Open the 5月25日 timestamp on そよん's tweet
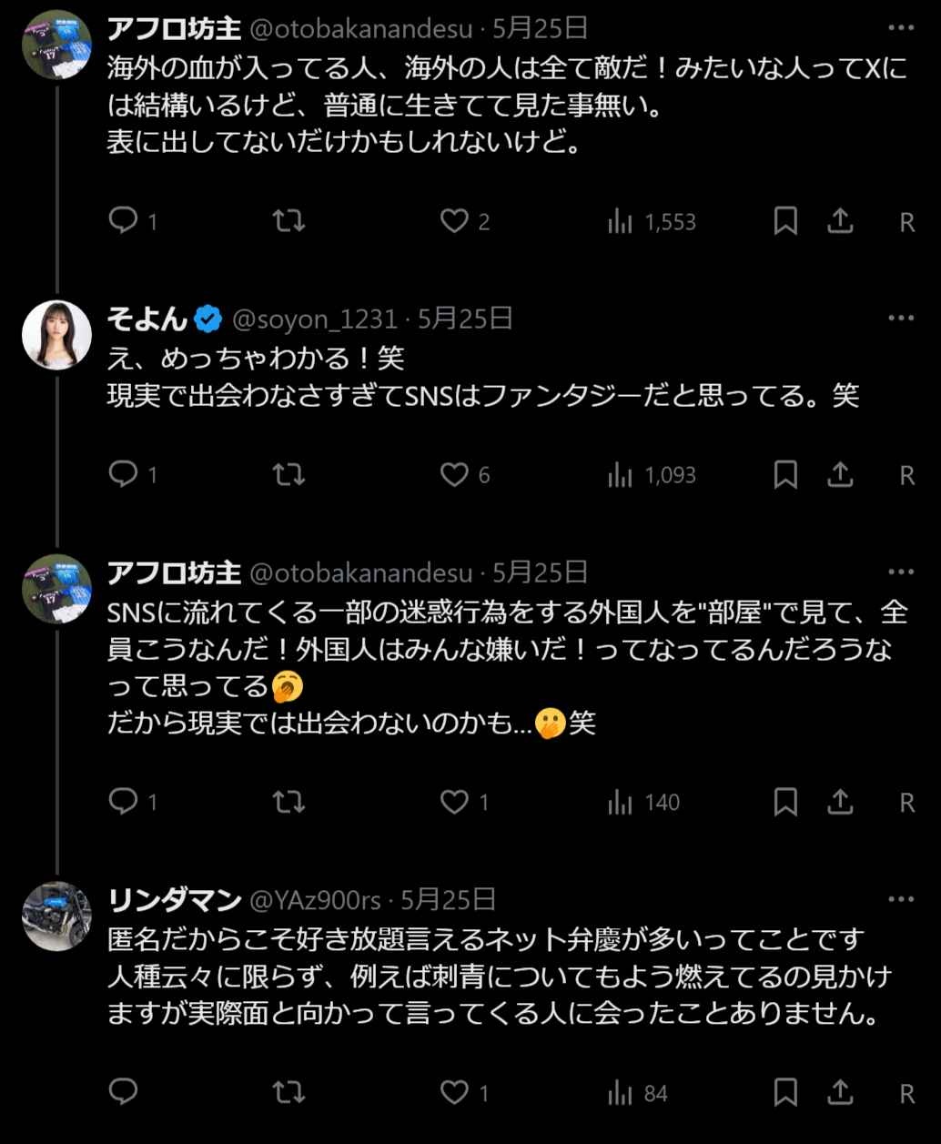This screenshot has height=1144, width=941. click(466, 319)
